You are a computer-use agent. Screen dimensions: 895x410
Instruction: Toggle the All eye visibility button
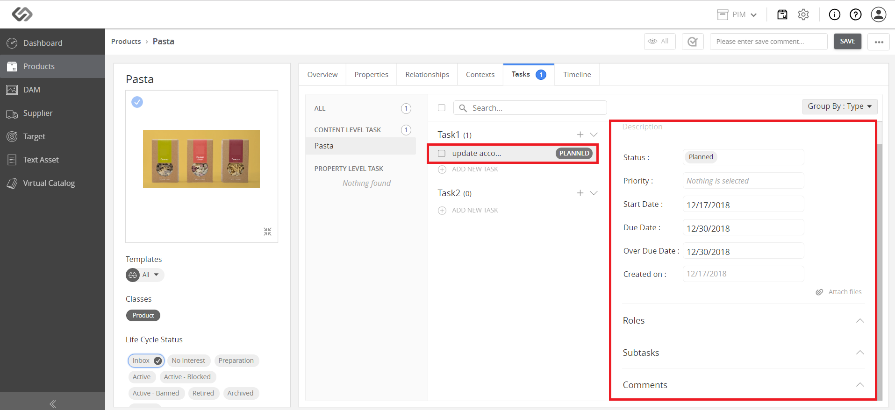(x=659, y=42)
